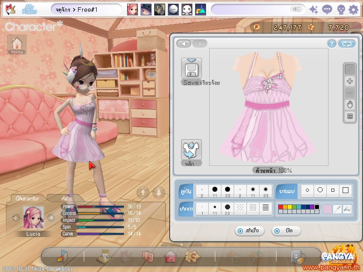The width and height of the screenshot is (363, 272).
Task: Select the size 1 pen
Action: (x=202, y=209)
